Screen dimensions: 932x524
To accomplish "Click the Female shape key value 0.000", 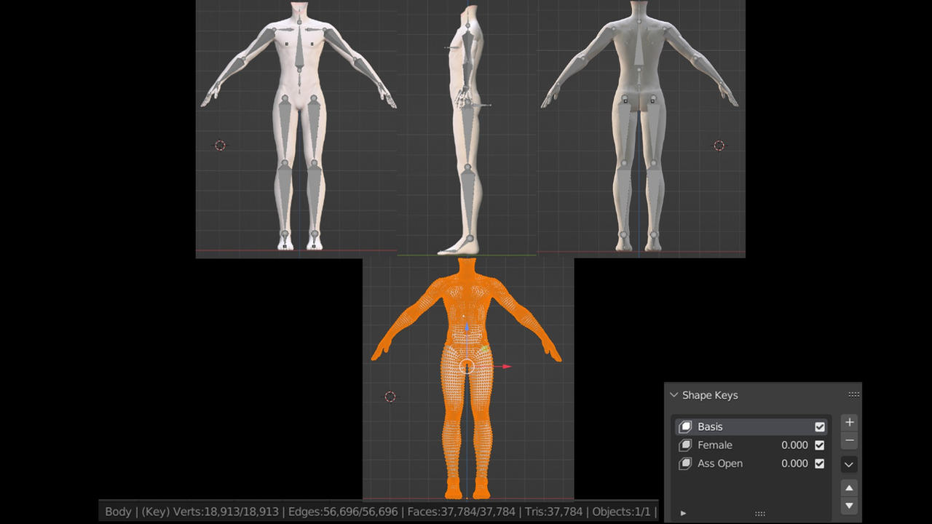I will pos(794,445).
